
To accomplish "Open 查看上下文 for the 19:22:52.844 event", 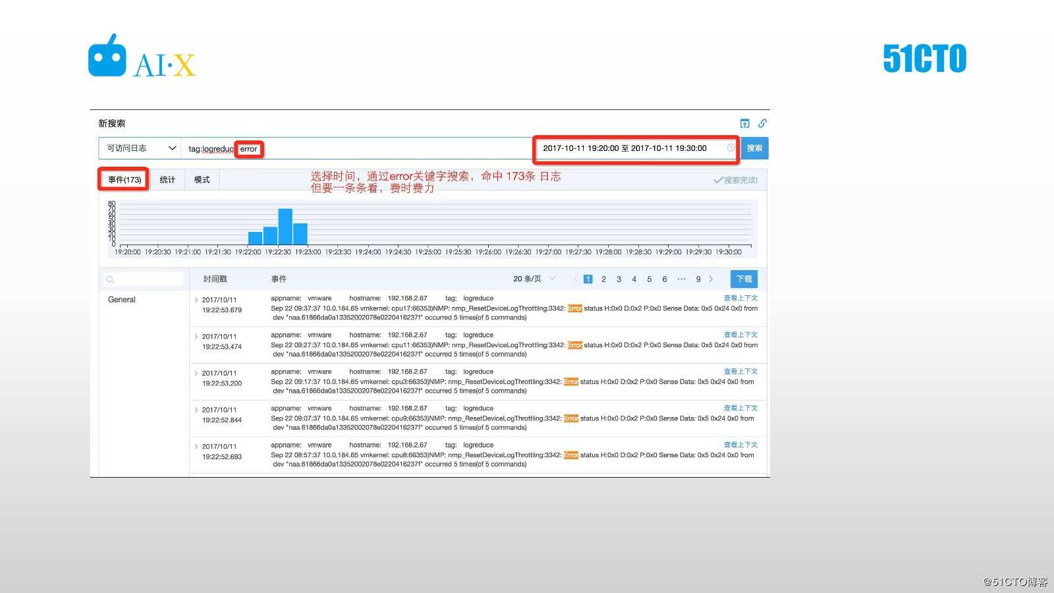I will [x=740, y=408].
